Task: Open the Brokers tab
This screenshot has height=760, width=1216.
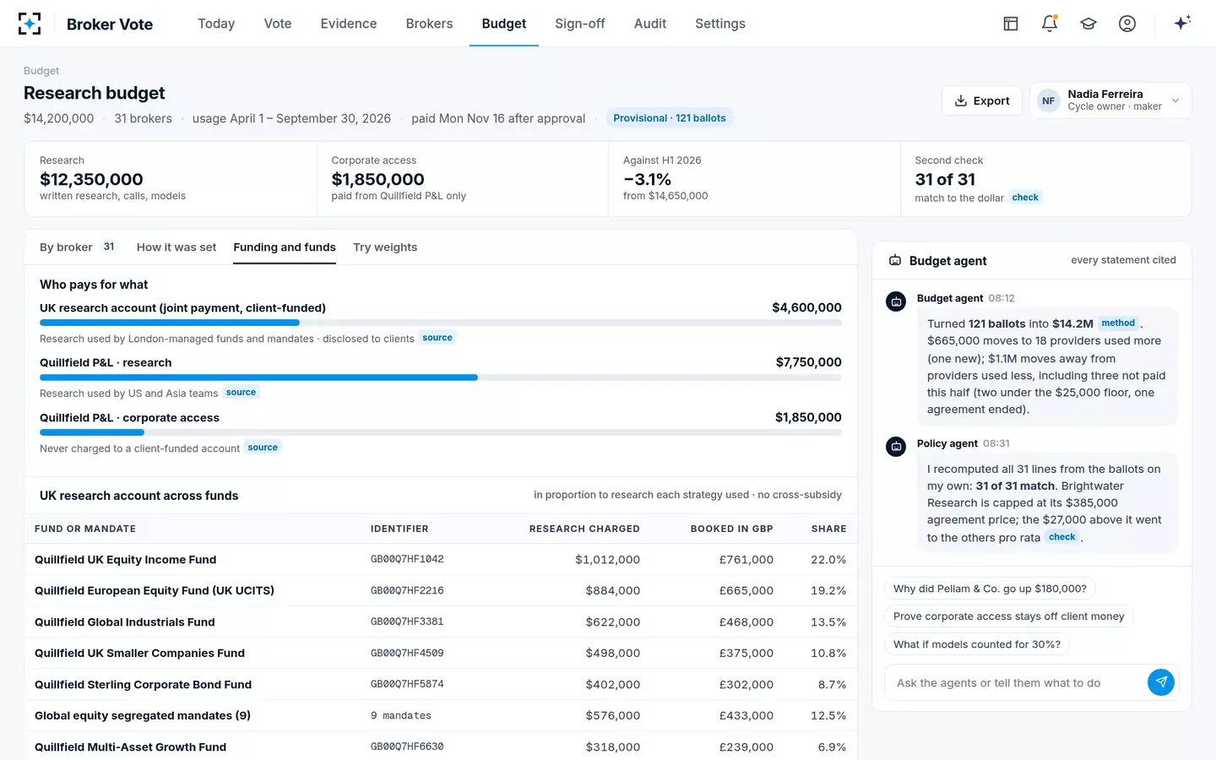Action: tap(429, 24)
